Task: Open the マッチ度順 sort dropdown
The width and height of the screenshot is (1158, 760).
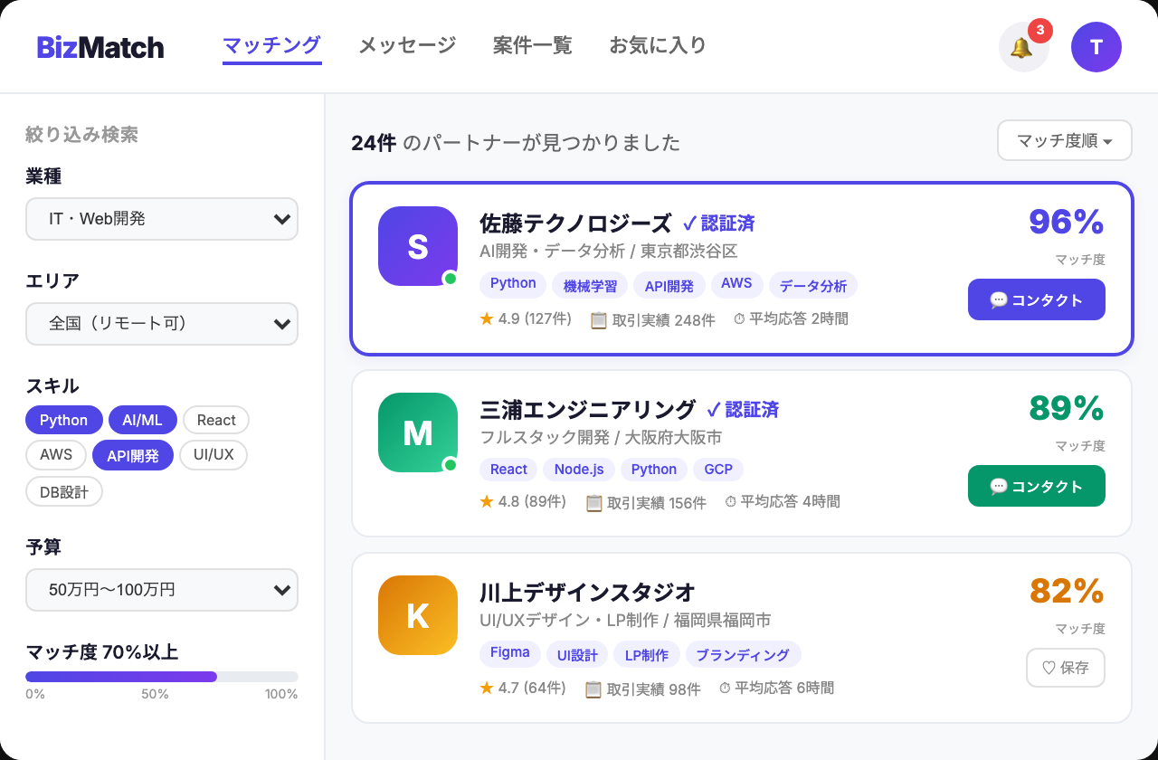Action: 1064,140
